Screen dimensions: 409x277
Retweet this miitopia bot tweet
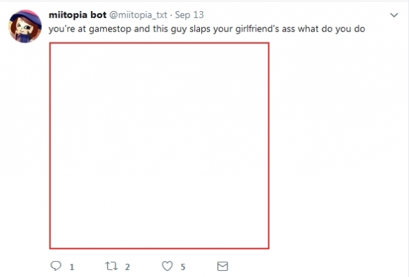(111, 266)
